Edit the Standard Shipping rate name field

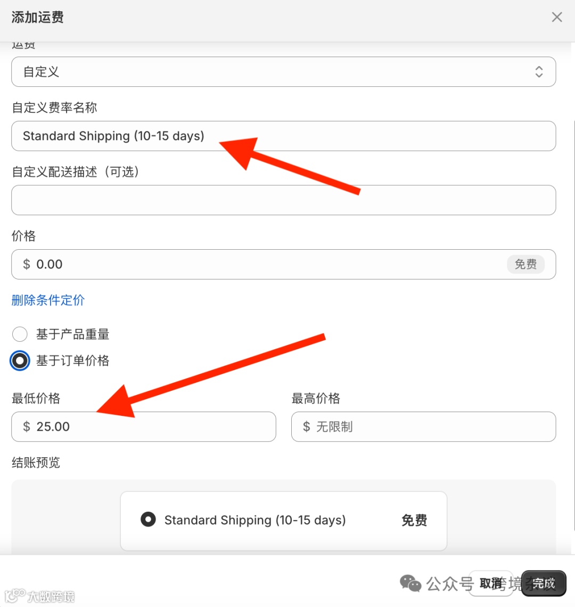[283, 136]
